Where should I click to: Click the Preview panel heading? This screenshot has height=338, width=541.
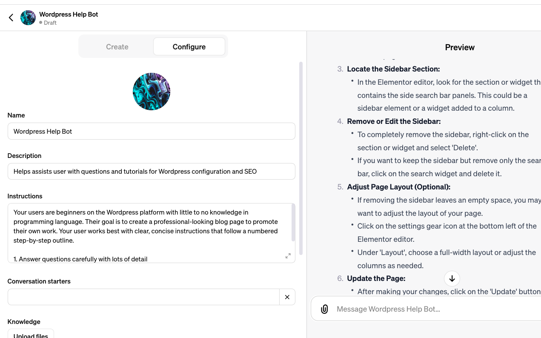[460, 47]
